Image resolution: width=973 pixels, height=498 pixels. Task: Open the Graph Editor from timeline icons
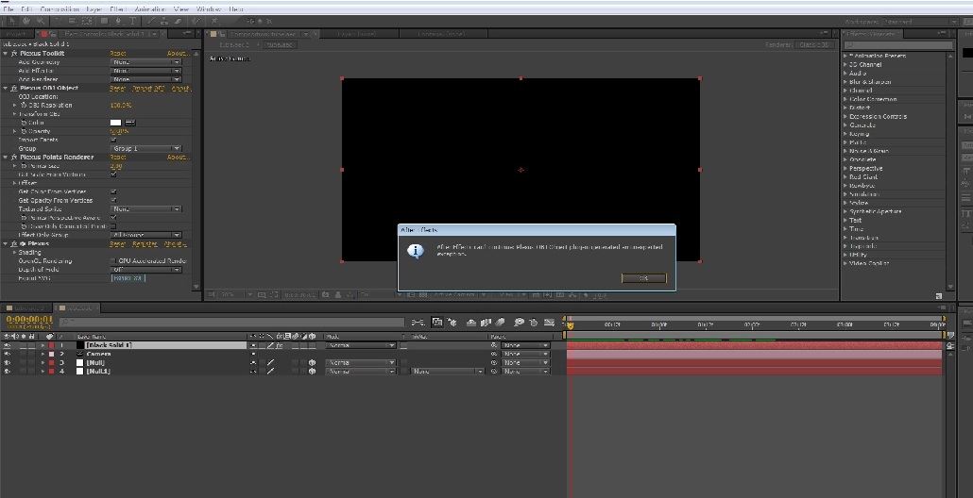549,322
